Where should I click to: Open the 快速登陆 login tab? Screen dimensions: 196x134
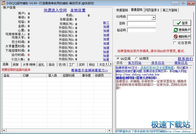[x=122, y=10]
